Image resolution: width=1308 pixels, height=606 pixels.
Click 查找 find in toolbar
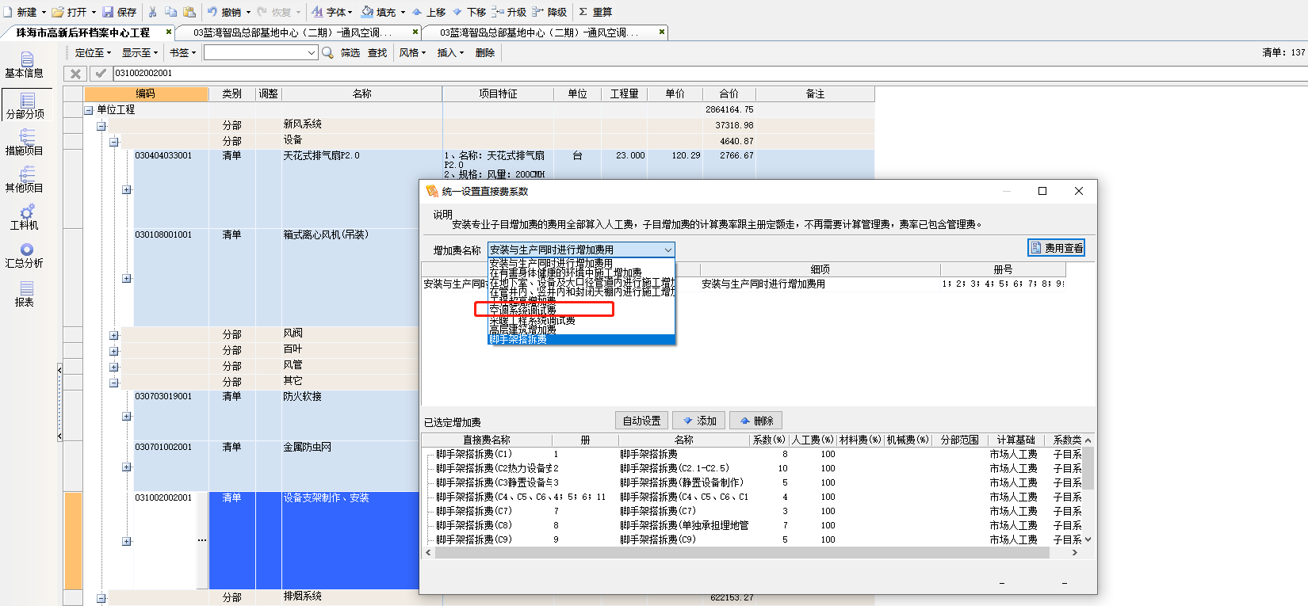coord(377,52)
